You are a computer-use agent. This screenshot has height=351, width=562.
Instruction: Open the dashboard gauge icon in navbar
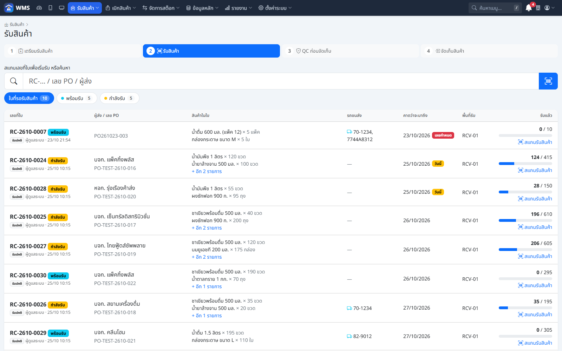pos(39,8)
